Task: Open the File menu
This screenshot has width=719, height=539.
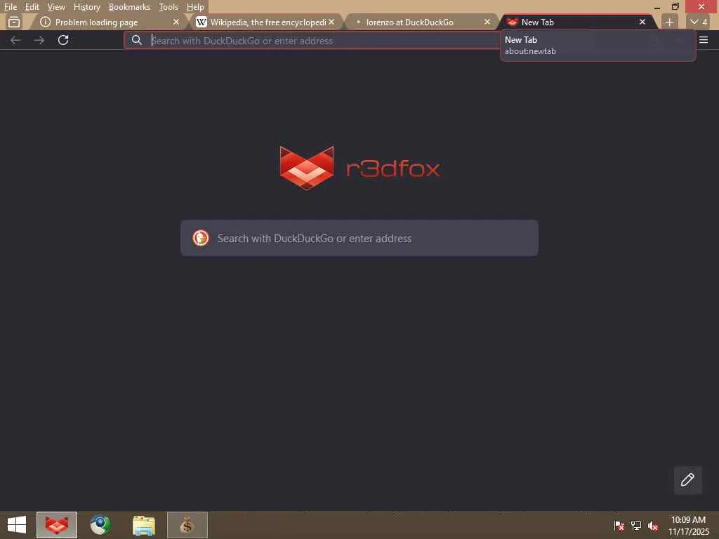Action: click(x=10, y=7)
